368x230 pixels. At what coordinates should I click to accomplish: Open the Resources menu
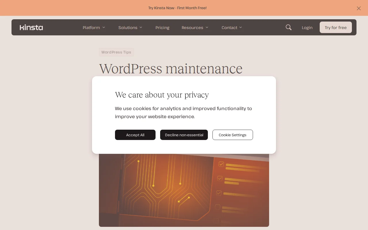(x=192, y=28)
